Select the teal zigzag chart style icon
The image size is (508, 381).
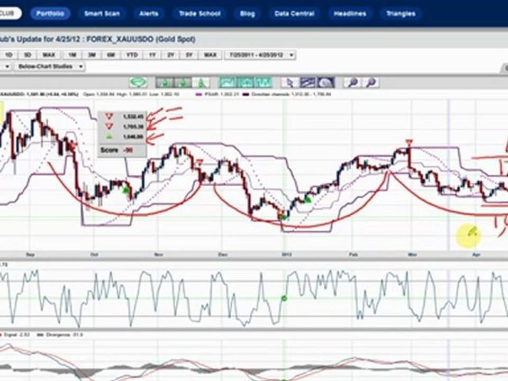point(264,83)
